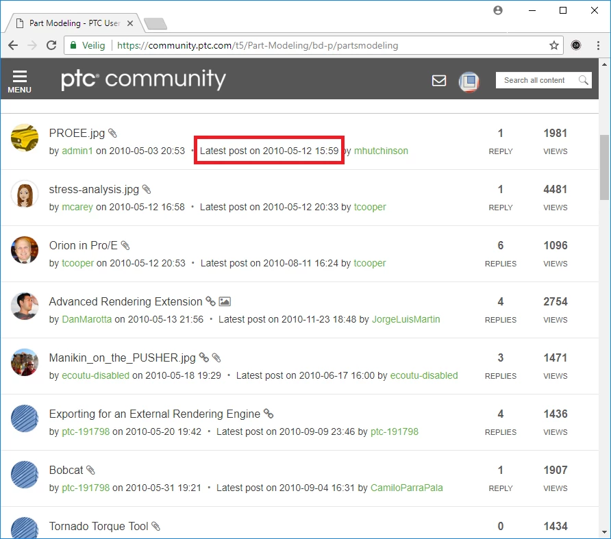Screen dimensions: 611x539
Task: Open the Manikin_on_the_PUSHER.jpg topic
Action: tap(123, 358)
